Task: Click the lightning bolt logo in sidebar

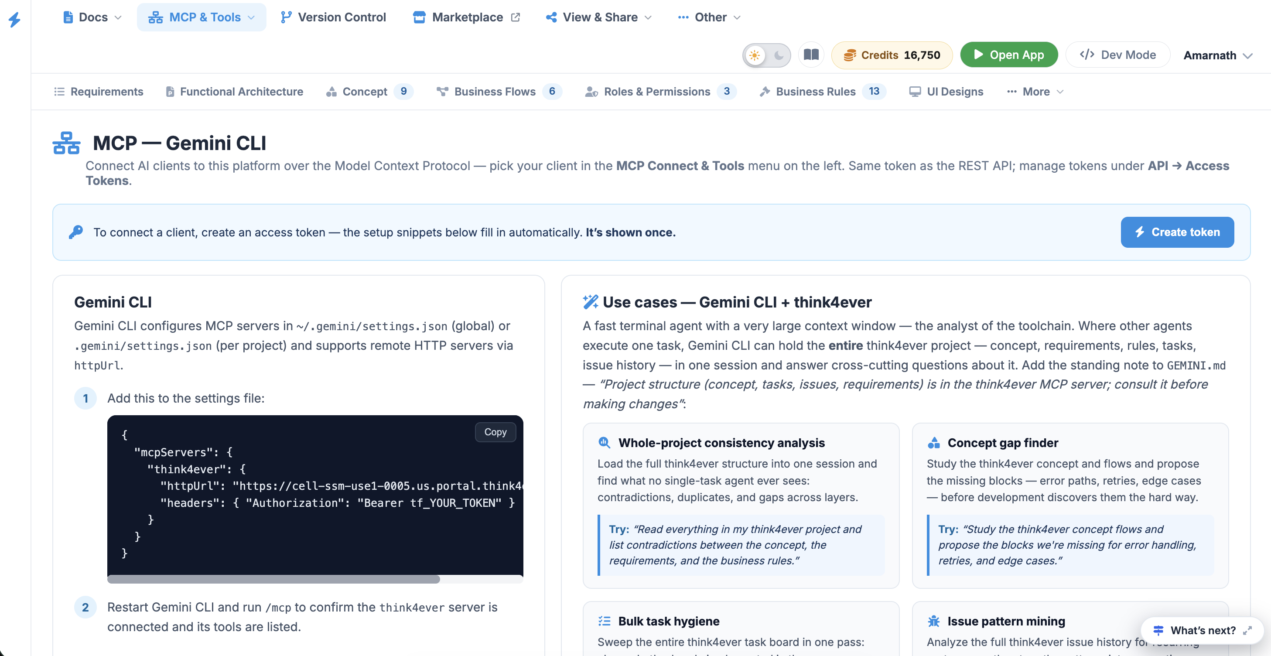Action: click(x=15, y=19)
